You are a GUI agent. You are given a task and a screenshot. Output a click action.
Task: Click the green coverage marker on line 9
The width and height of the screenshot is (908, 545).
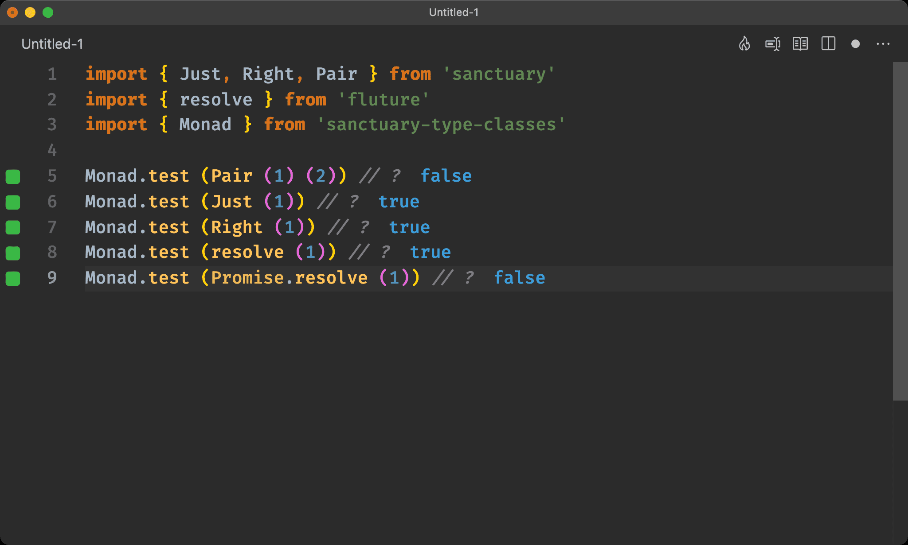(13, 279)
